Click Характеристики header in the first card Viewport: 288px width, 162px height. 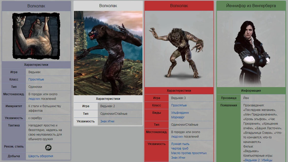36,65
